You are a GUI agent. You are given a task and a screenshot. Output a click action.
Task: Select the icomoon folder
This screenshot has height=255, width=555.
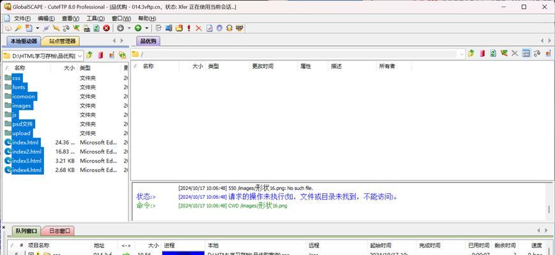pos(24,96)
